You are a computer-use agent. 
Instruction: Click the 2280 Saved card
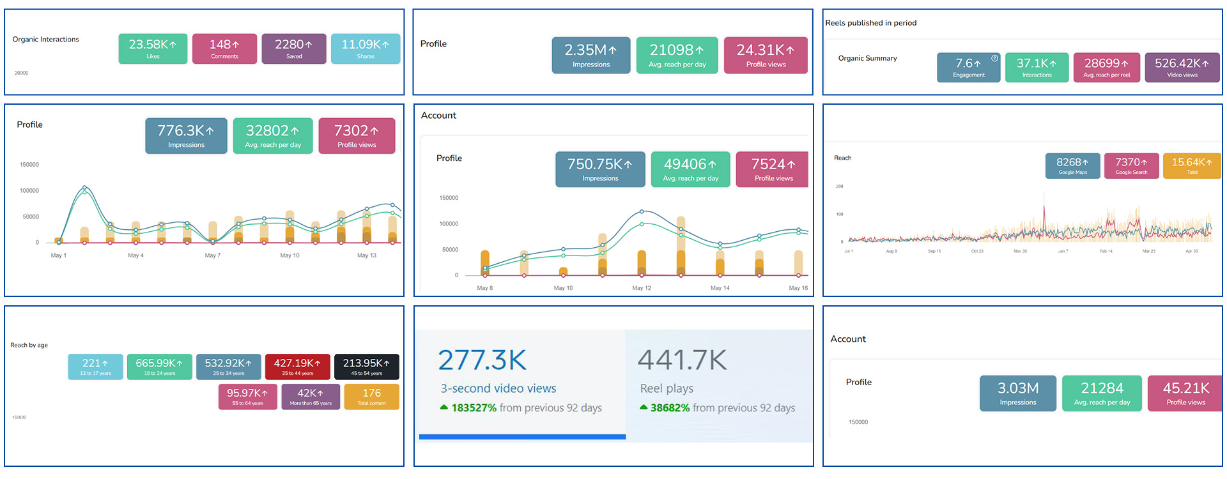point(294,49)
